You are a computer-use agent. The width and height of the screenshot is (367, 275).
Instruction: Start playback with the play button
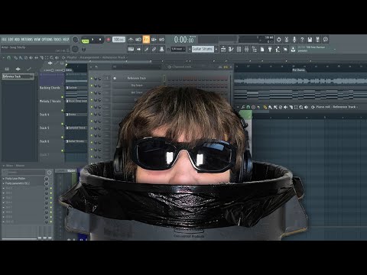[x=93, y=40]
